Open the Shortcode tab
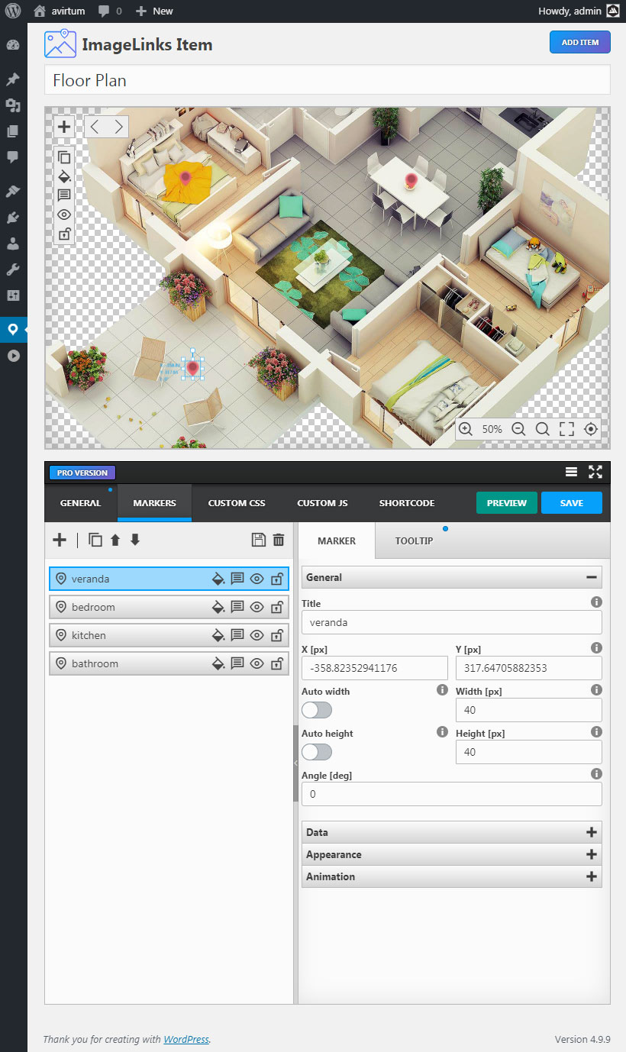The width and height of the screenshot is (626, 1052). pyautogui.click(x=407, y=503)
